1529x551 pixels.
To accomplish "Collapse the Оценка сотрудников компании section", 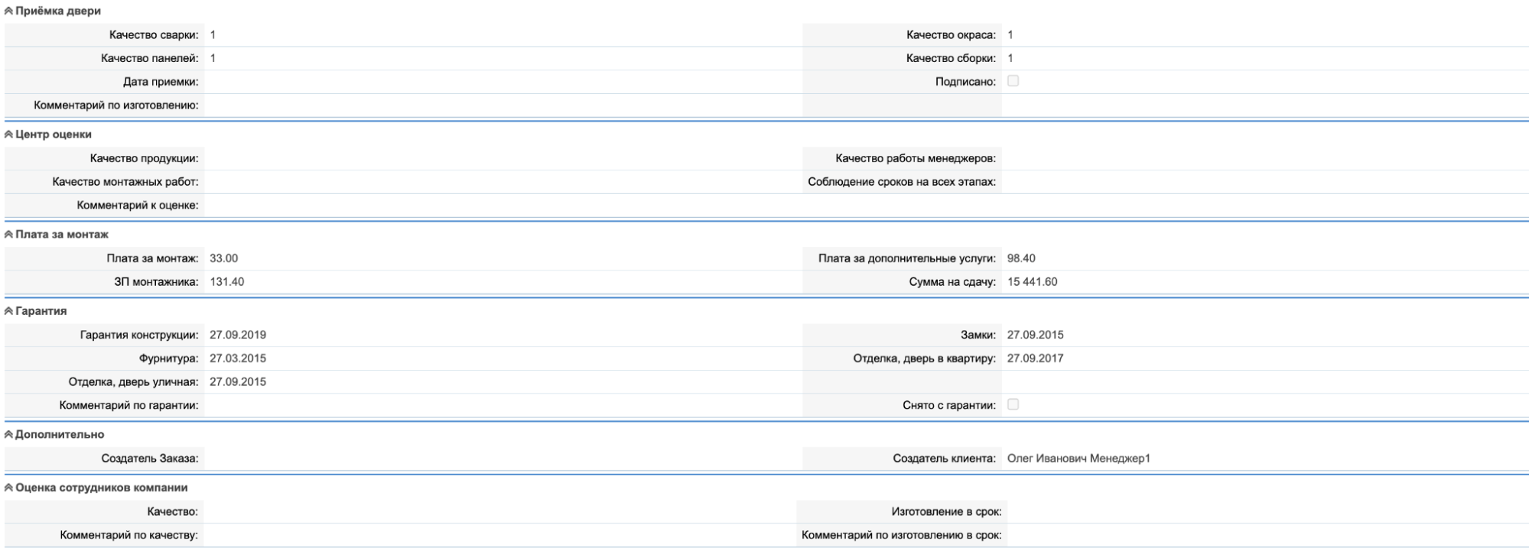I will (8, 488).
